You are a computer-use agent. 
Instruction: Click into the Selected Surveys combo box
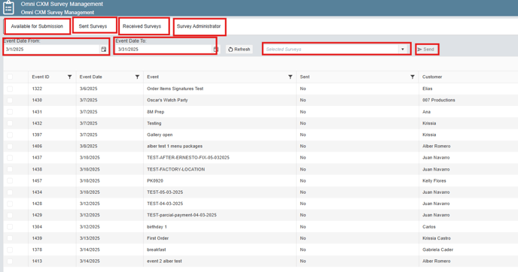coord(331,50)
